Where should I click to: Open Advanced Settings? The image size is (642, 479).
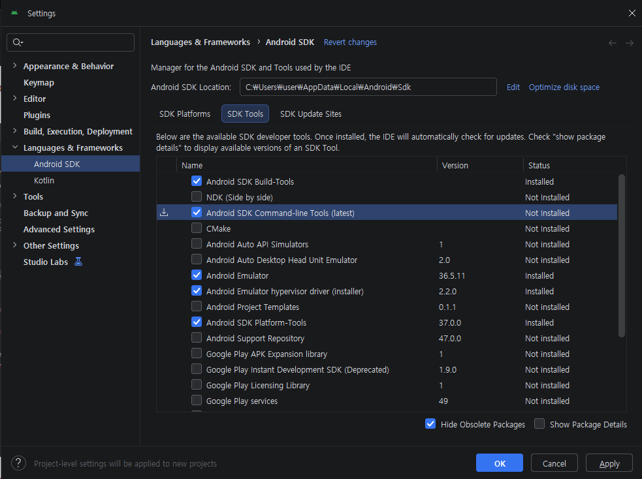point(59,230)
